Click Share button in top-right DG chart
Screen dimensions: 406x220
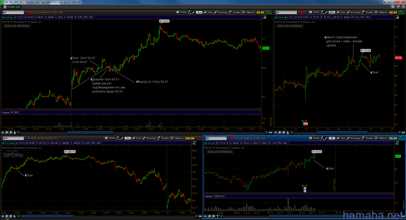[314, 12]
